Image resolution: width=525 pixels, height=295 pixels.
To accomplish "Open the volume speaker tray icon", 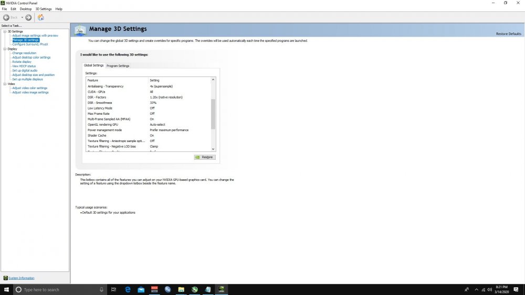I will [x=489, y=290].
